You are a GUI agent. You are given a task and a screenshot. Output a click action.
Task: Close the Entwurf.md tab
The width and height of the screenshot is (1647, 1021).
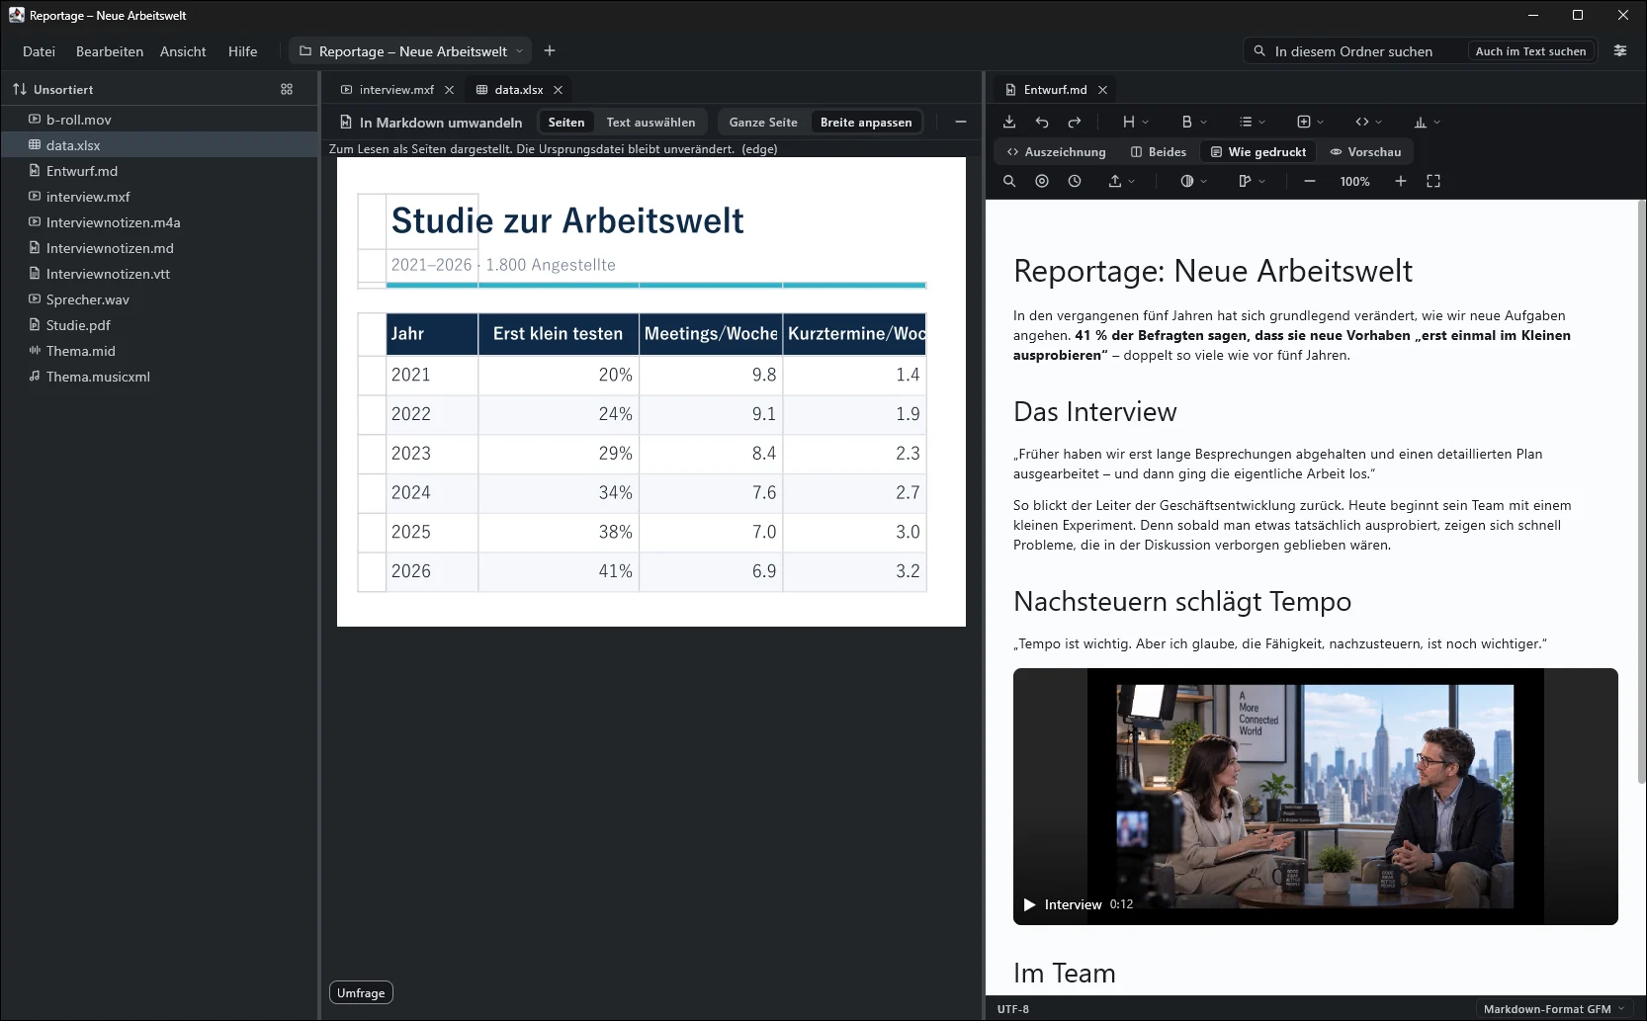pyautogui.click(x=1102, y=89)
